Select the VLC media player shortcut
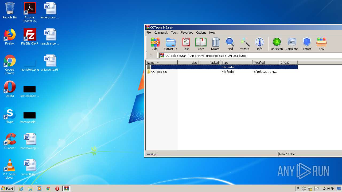The width and height of the screenshot is (342, 192). [x=10, y=169]
